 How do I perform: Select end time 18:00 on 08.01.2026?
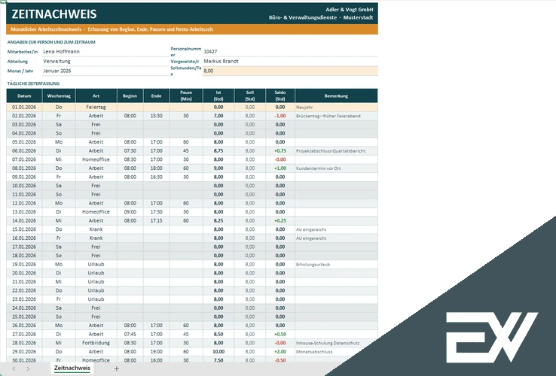[157, 168]
